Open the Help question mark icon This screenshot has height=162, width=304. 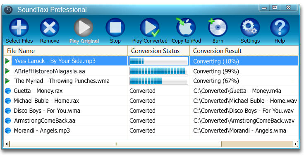coord(280,27)
